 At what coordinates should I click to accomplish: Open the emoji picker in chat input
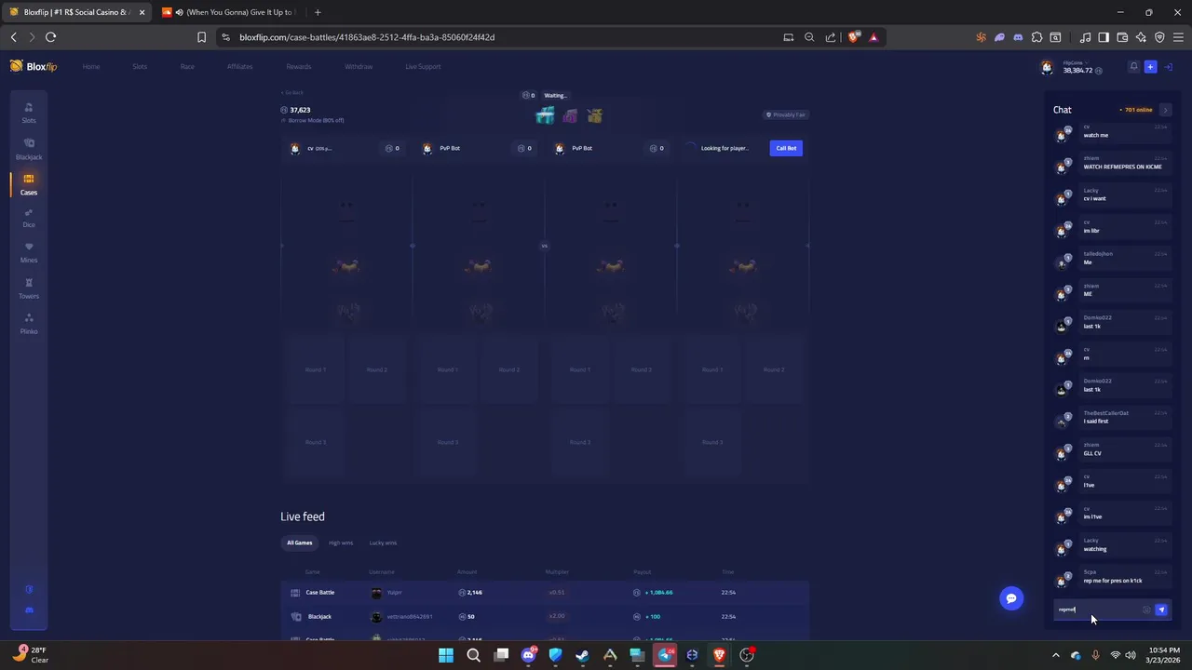(x=1146, y=610)
